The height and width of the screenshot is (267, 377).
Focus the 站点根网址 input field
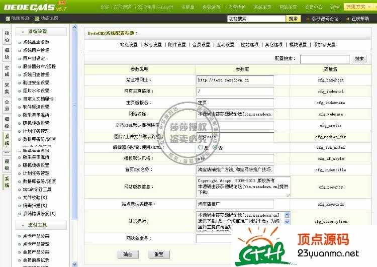[x=235, y=80]
